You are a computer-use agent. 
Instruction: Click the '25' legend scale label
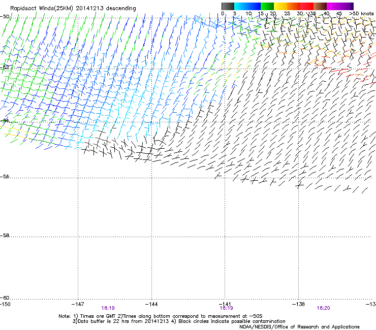click(287, 14)
